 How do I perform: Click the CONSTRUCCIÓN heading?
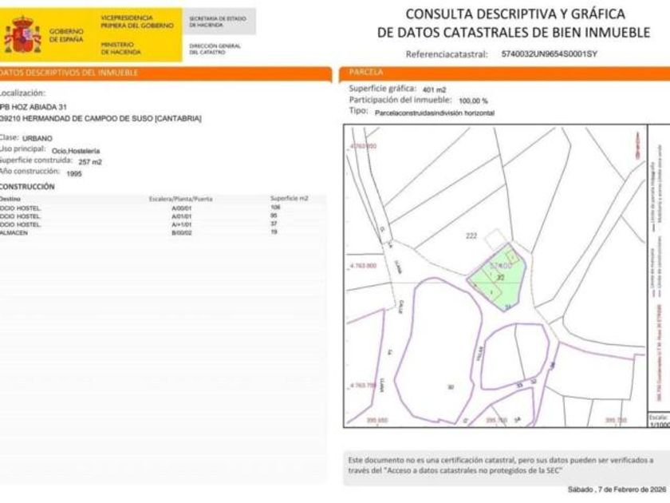point(27,187)
